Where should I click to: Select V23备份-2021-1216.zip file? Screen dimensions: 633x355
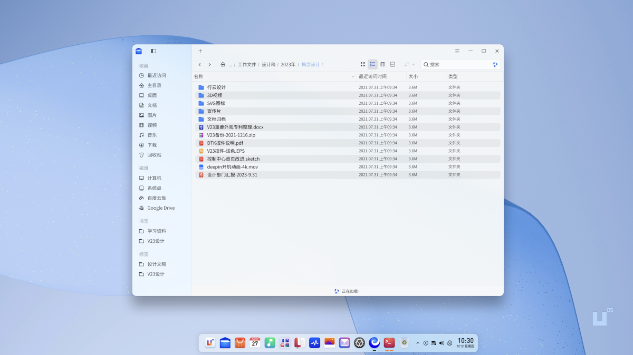(x=348, y=135)
